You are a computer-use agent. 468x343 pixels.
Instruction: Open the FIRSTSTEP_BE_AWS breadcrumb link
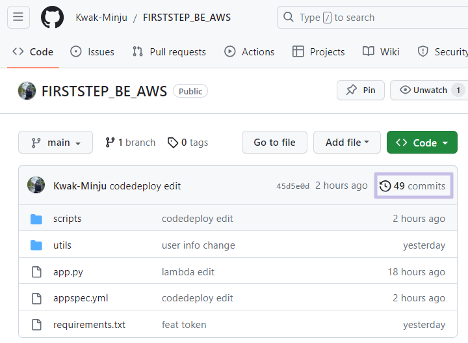click(x=187, y=18)
